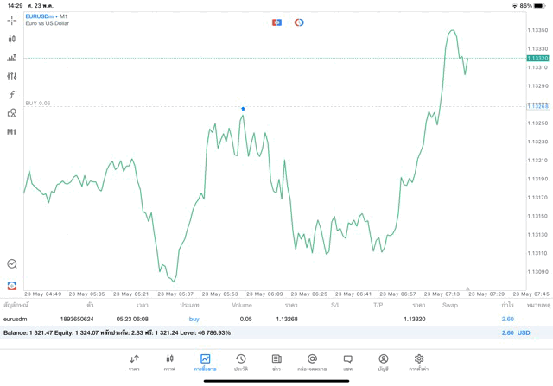
Task: Open the function (f) indicator icon
Action: [x=12, y=94]
